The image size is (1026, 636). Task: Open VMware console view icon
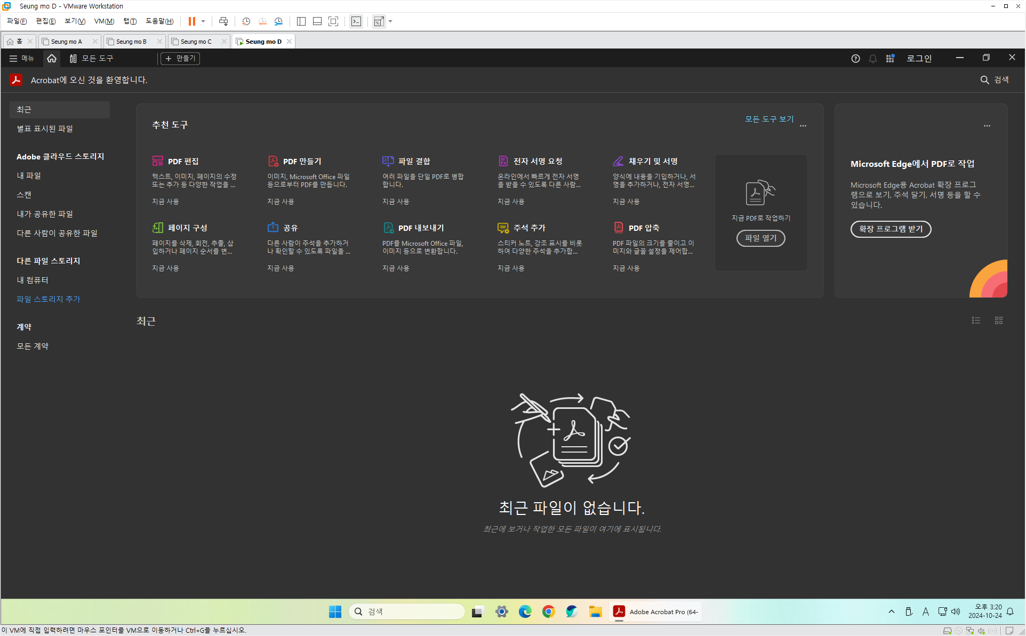click(x=356, y=21)
